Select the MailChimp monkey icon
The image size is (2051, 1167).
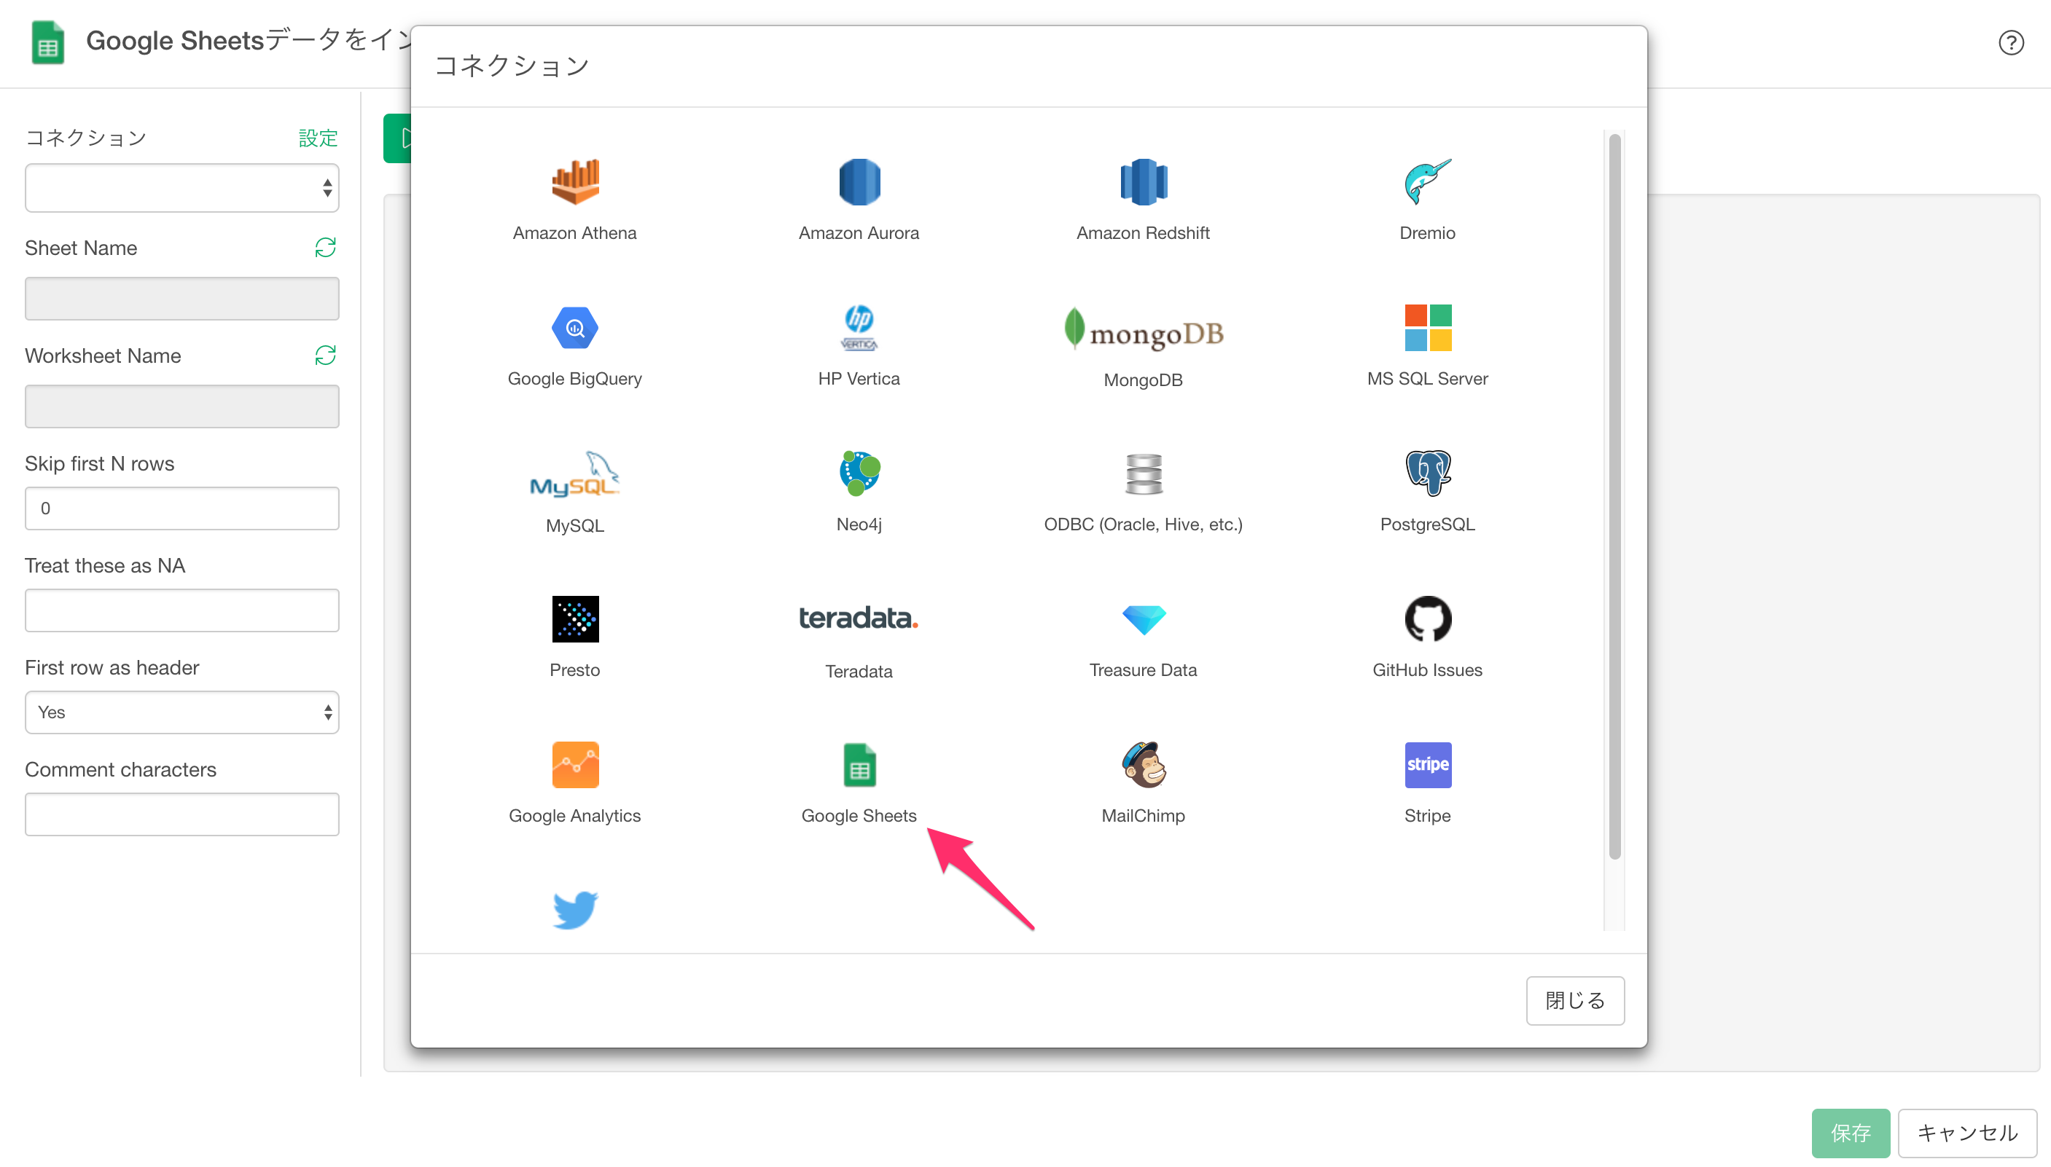pos(1144,765)
